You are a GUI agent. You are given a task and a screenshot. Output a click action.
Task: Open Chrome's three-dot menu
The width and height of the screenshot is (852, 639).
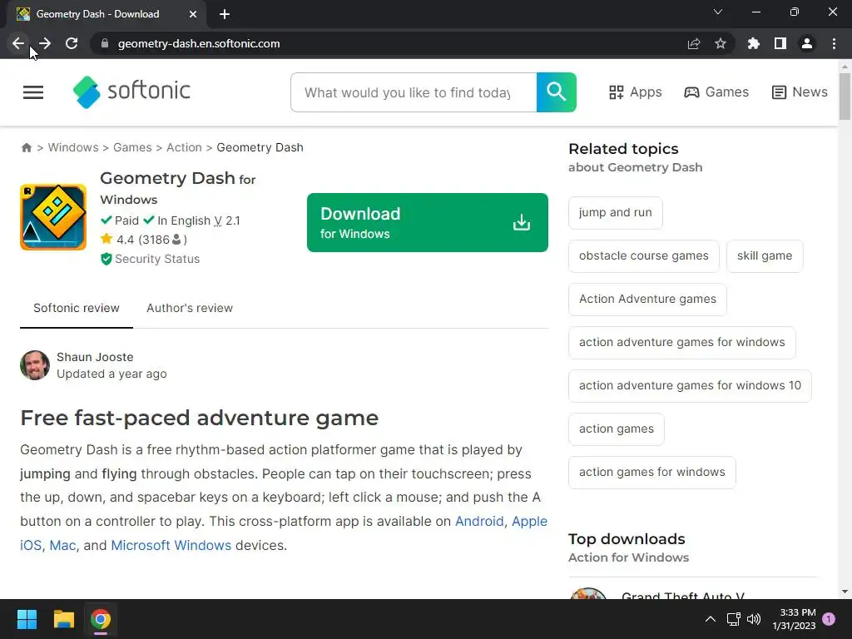834,43
